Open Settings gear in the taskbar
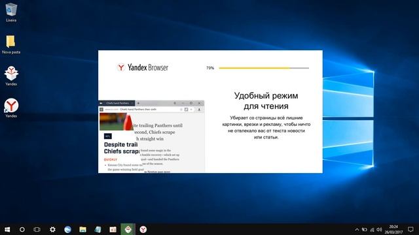Viewport: 419px width, 235px height. (52, 229)
